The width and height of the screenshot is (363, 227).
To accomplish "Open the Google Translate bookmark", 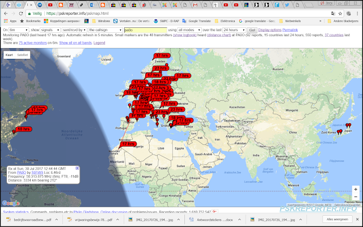I will coord(197,21).
